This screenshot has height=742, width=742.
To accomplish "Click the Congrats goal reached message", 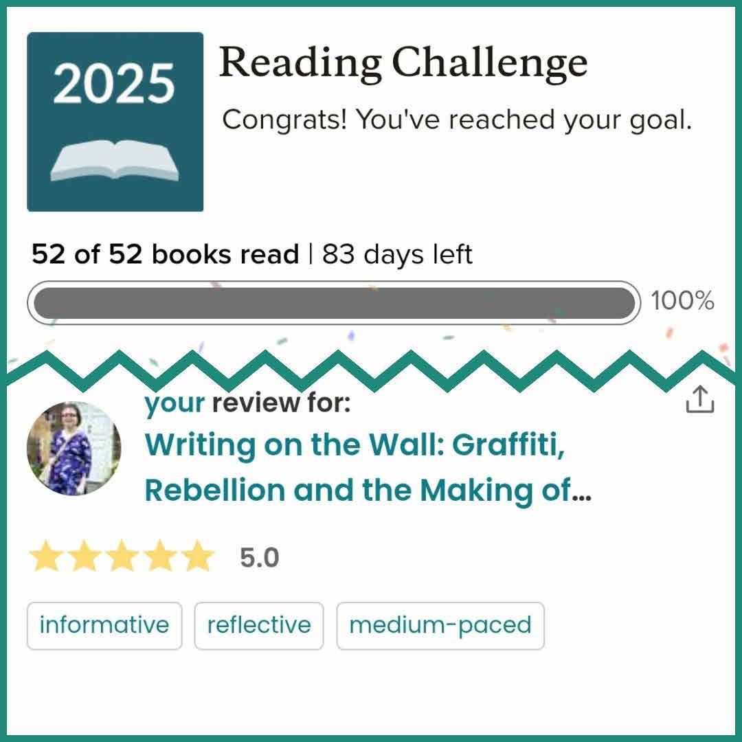I will coord(457,120).
